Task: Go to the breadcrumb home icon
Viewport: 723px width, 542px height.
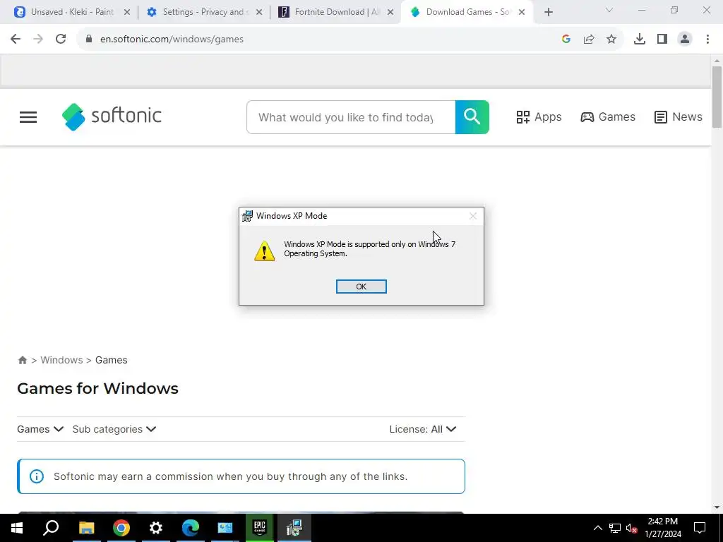Action: click(22, 360)
